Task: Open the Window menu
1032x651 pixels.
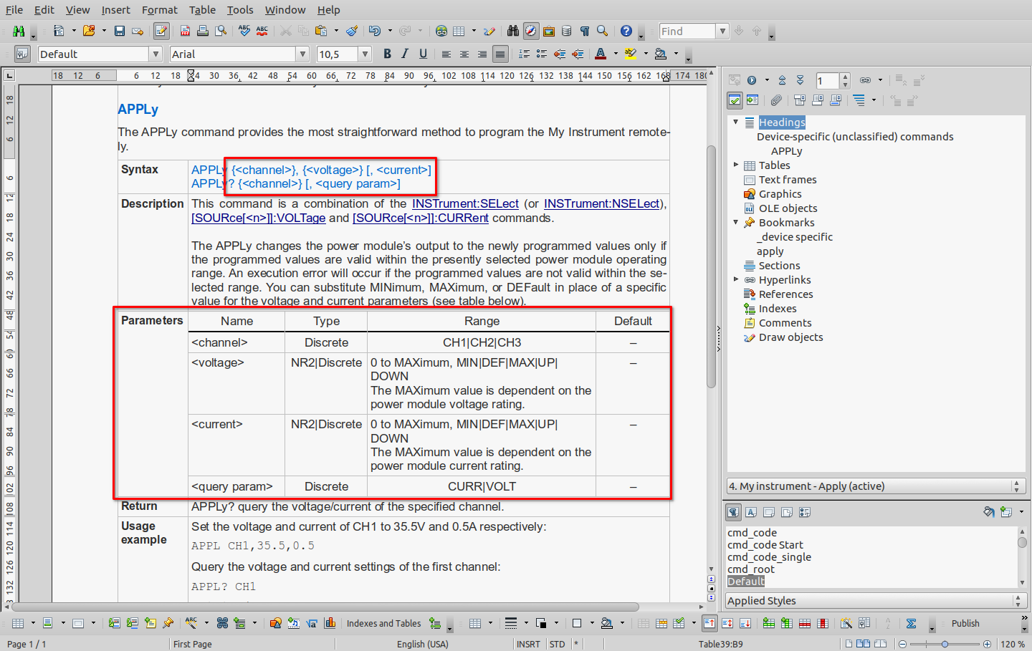Action: [x=285, y=10]
